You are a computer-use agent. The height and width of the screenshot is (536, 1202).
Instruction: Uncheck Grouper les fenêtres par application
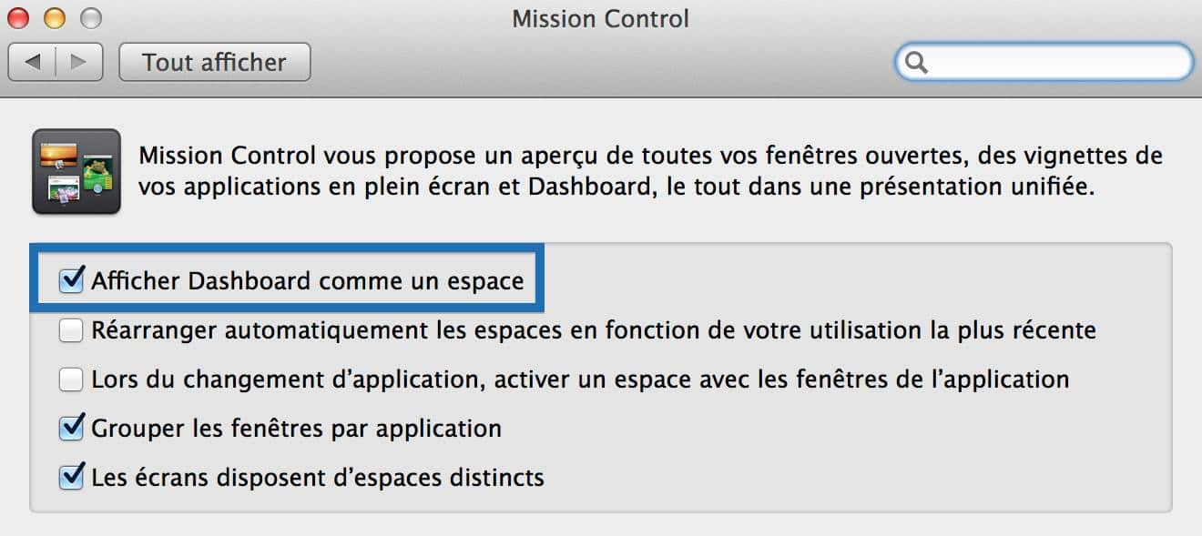(x=72, y=428)
